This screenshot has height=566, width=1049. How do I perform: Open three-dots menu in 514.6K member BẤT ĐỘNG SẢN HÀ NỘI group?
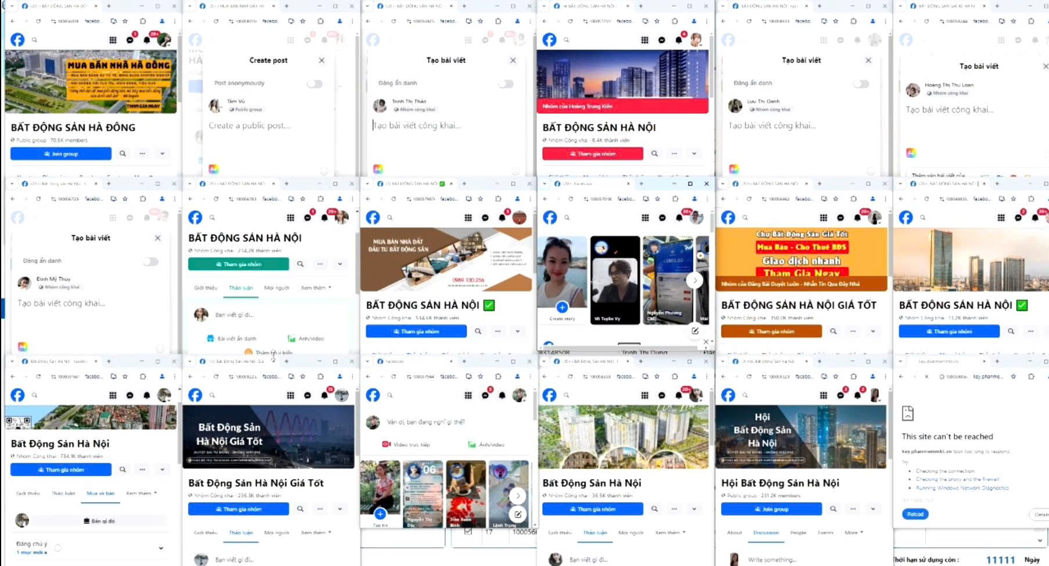click(498, 331)
